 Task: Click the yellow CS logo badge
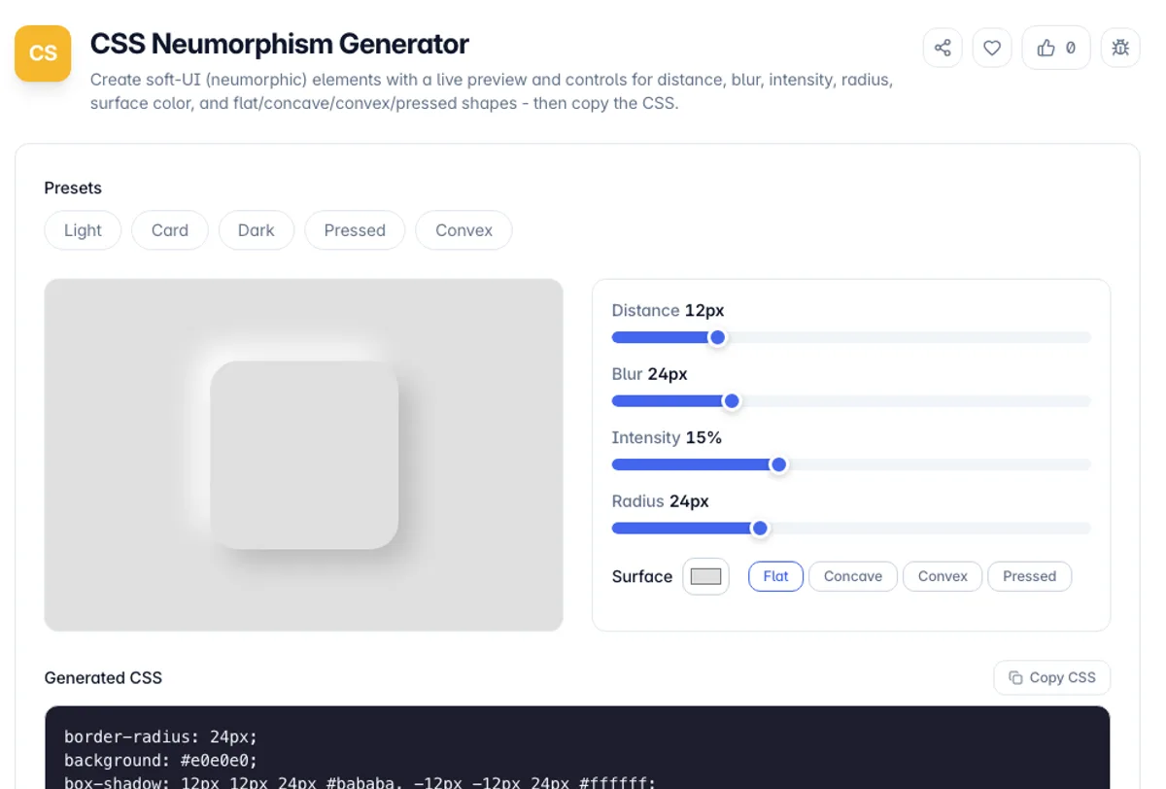point(43,53)
